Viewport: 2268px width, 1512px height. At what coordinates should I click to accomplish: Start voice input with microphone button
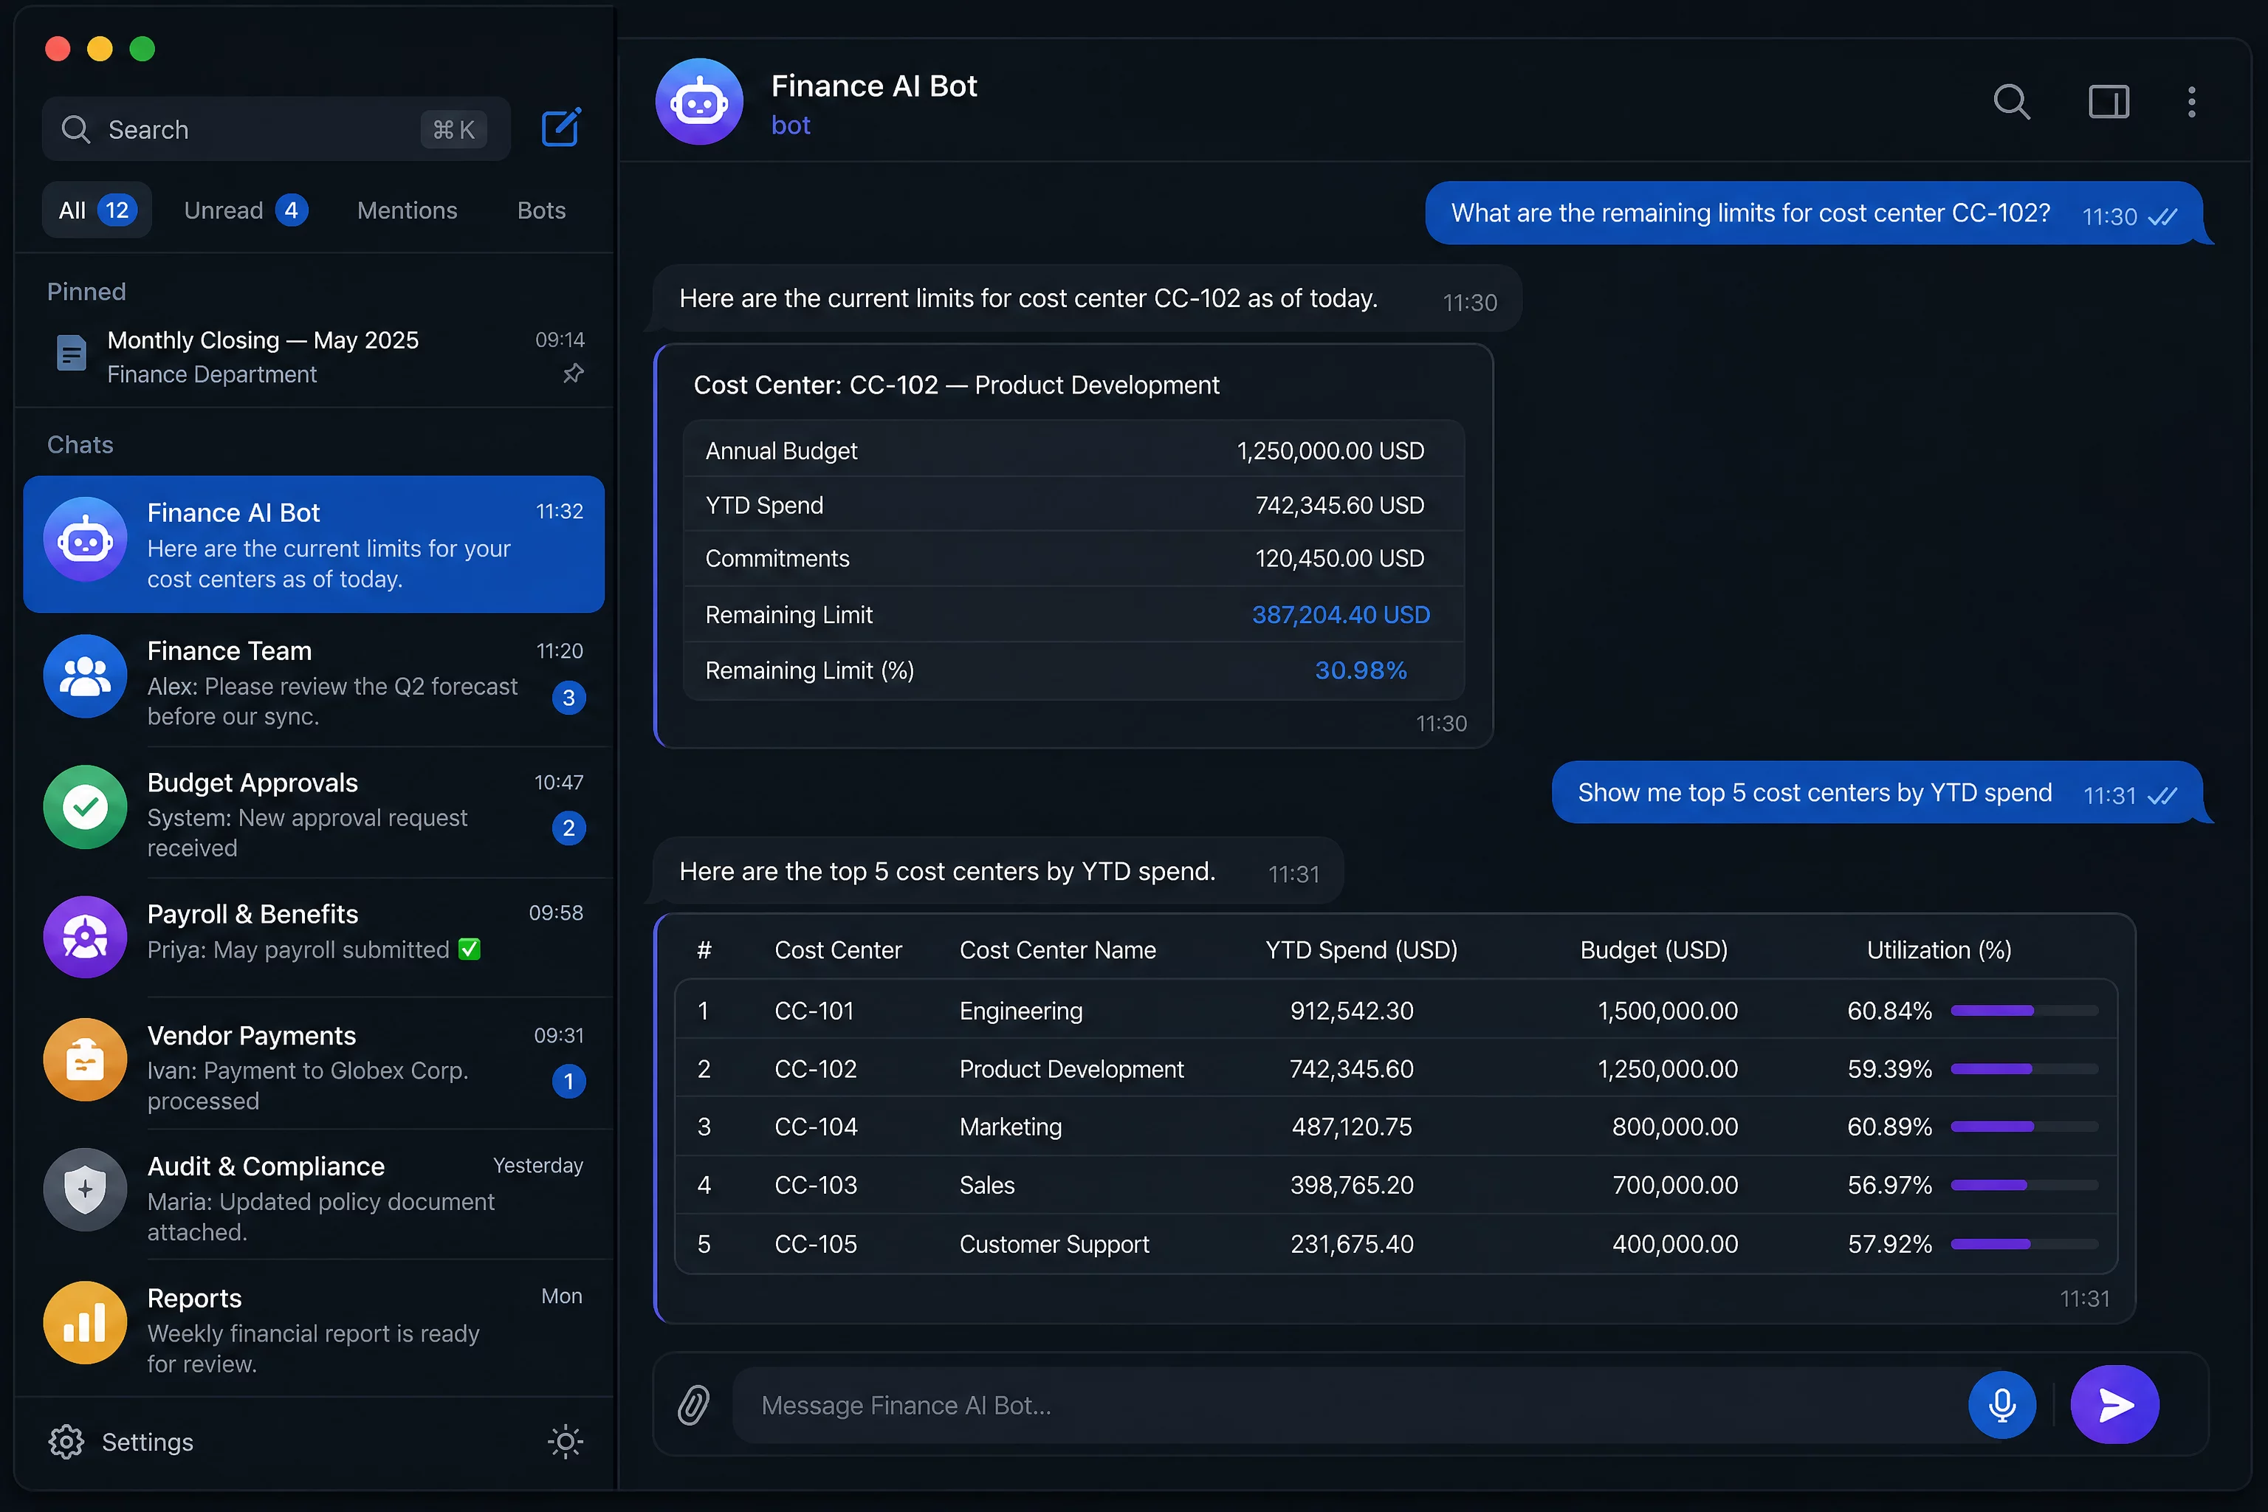(x=2002, y=1405)
